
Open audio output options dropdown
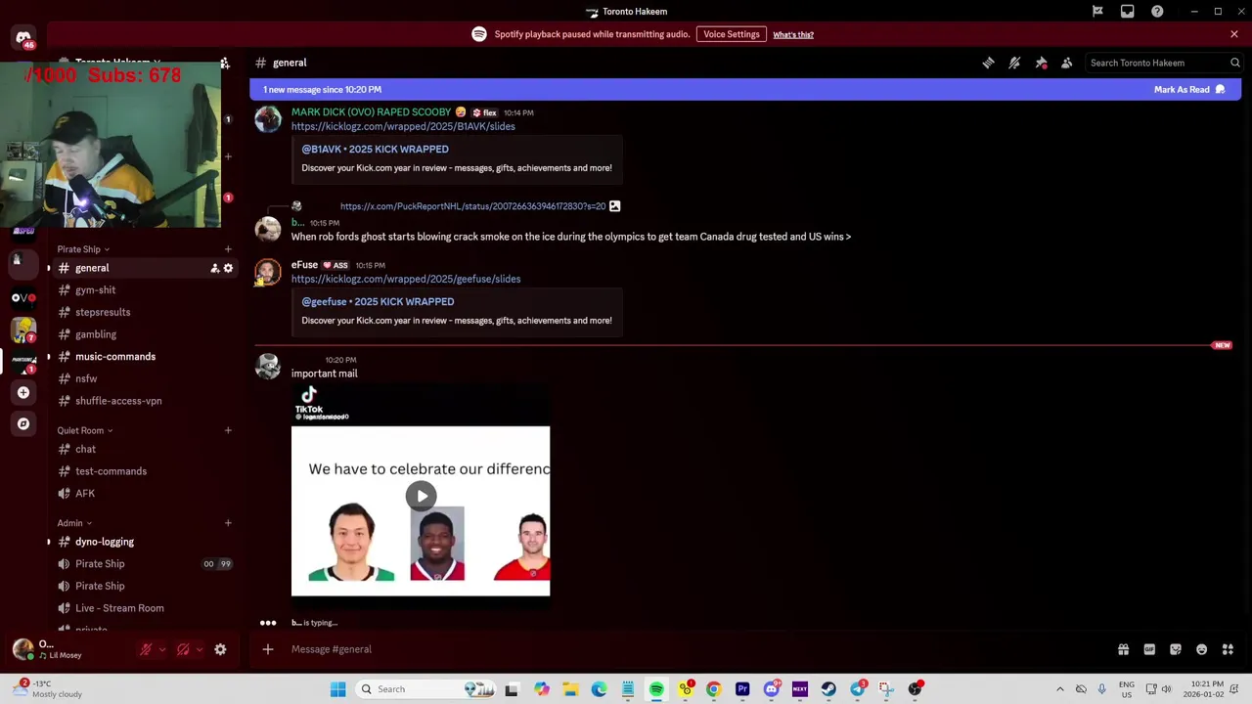199,649
